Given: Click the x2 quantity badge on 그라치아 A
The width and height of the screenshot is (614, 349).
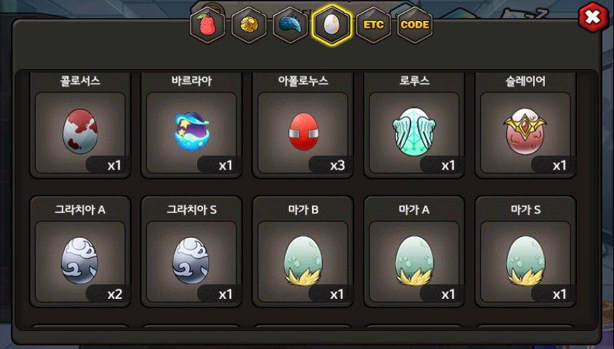Looking at the screenshot, I should click(x=108, y=294).
